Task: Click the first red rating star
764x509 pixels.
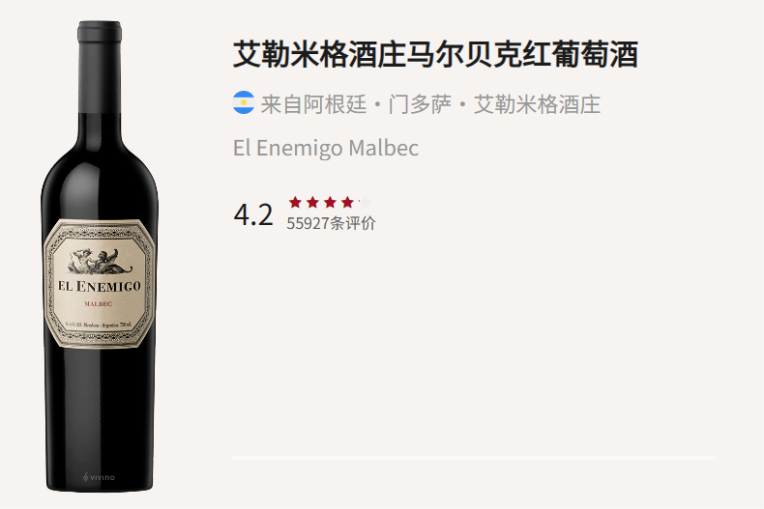Action: coord(295,202)
